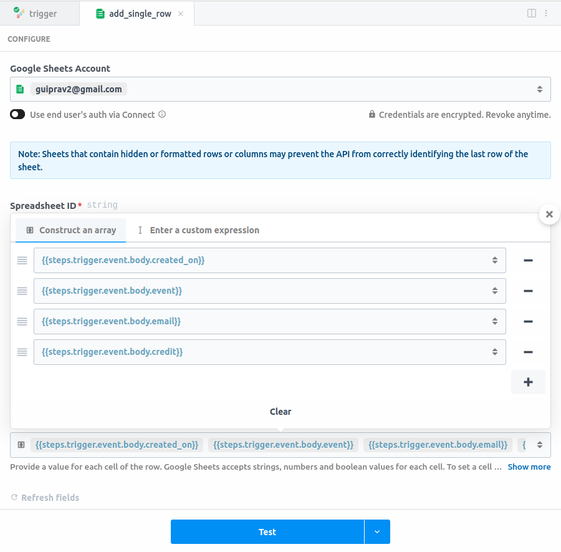The image size is (561, 552).
Task: Select the Construct an array tab
Action: 71,230
